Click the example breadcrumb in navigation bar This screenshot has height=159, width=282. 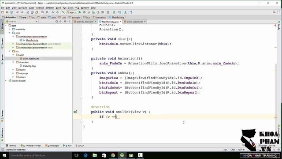pos(74,17)
